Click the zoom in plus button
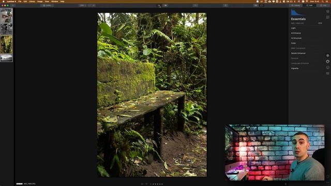This screenshot has width=331, height=186. [94, 6]
